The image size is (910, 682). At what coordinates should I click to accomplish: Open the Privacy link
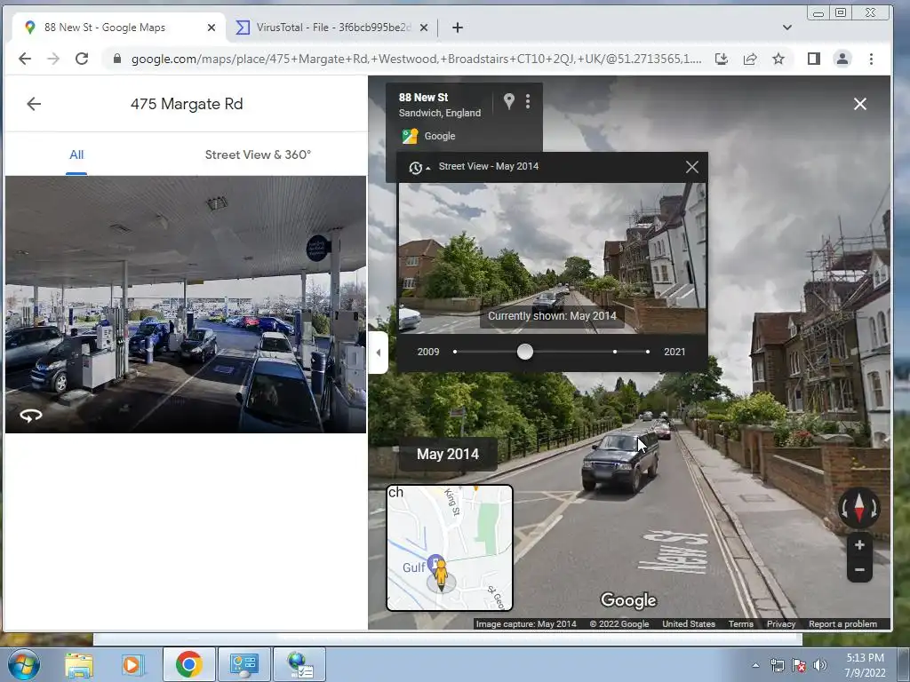(x=780, y=624)
